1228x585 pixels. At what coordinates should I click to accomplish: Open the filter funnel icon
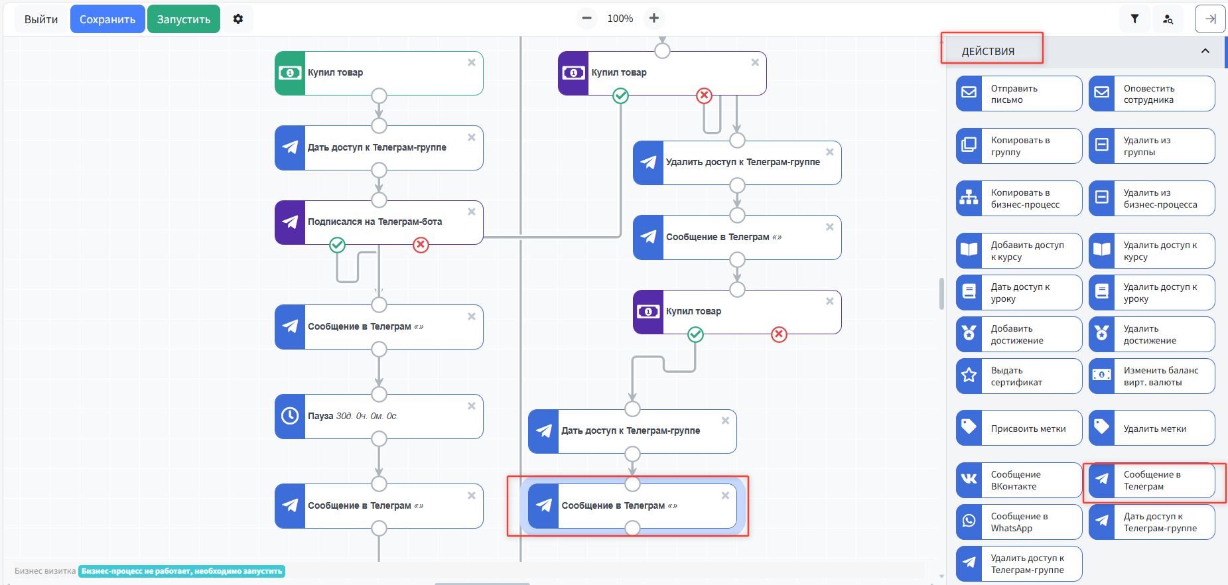(x=1134, y=19)
